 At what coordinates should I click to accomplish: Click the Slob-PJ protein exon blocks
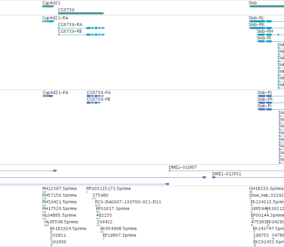(x=265, y=96)
